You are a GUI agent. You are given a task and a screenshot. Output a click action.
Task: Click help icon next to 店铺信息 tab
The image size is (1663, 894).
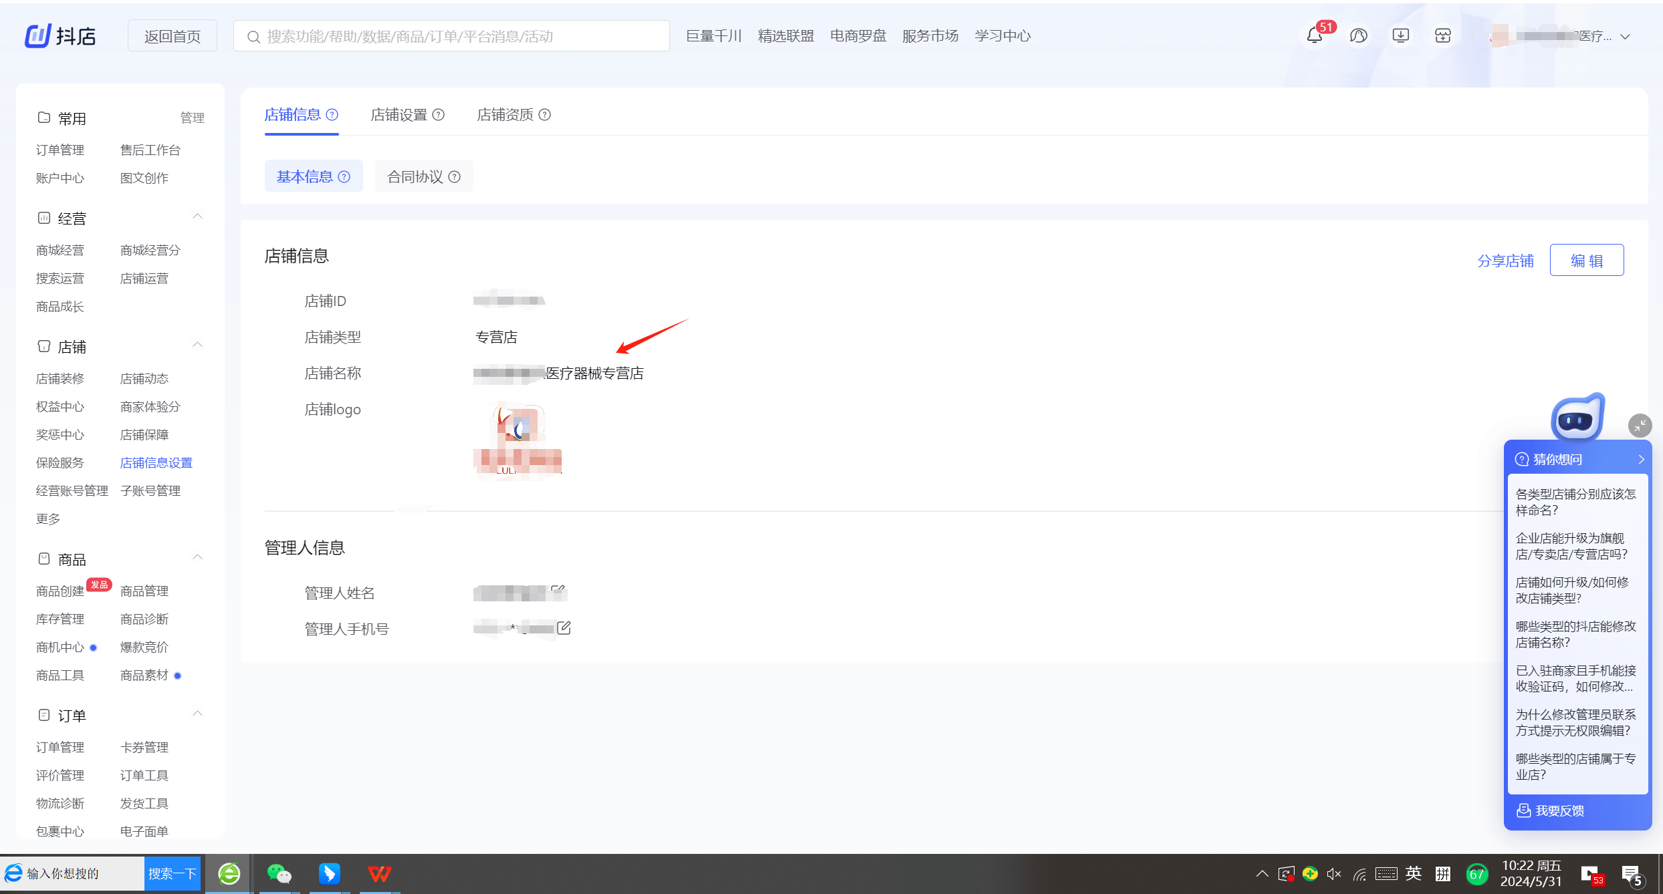[x=332, y=115]
